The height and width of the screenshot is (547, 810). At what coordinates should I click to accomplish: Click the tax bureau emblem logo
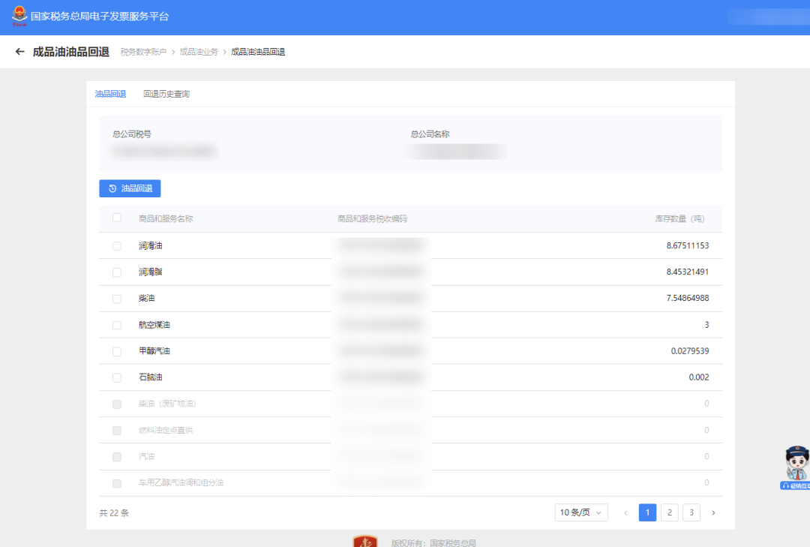point(18,17)
